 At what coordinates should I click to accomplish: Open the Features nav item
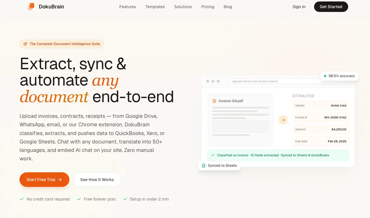[128, 7]
